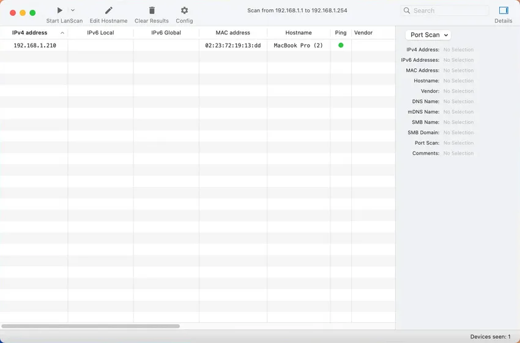Click the green ping status dot
The height and width of the screenshot is (343, 520).
click(341, 45)
